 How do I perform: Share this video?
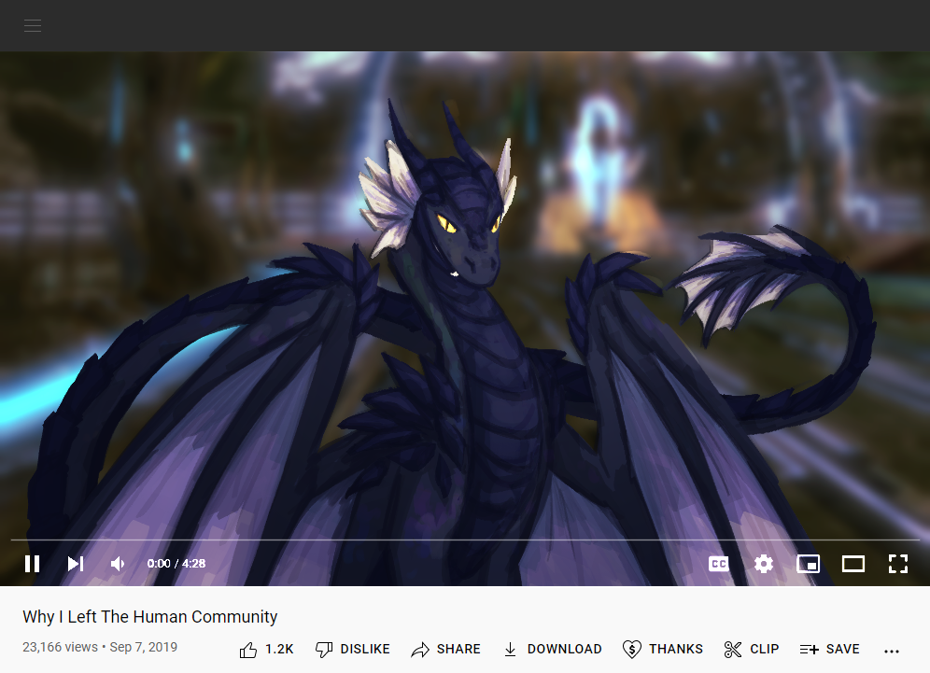point(445,649)
